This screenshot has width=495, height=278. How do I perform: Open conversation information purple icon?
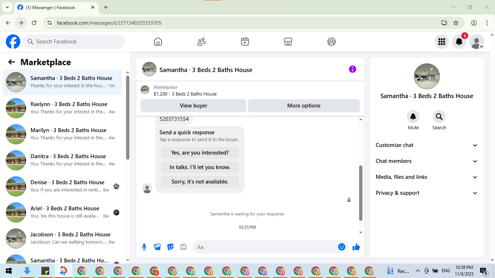point(353,69)
